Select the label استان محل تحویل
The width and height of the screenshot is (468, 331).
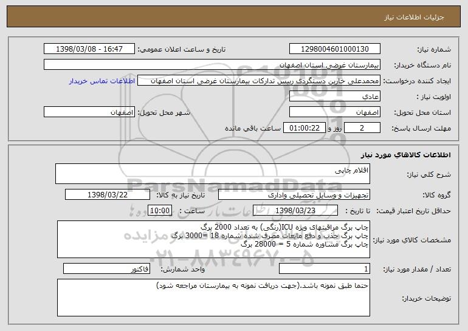coord(422,112)
